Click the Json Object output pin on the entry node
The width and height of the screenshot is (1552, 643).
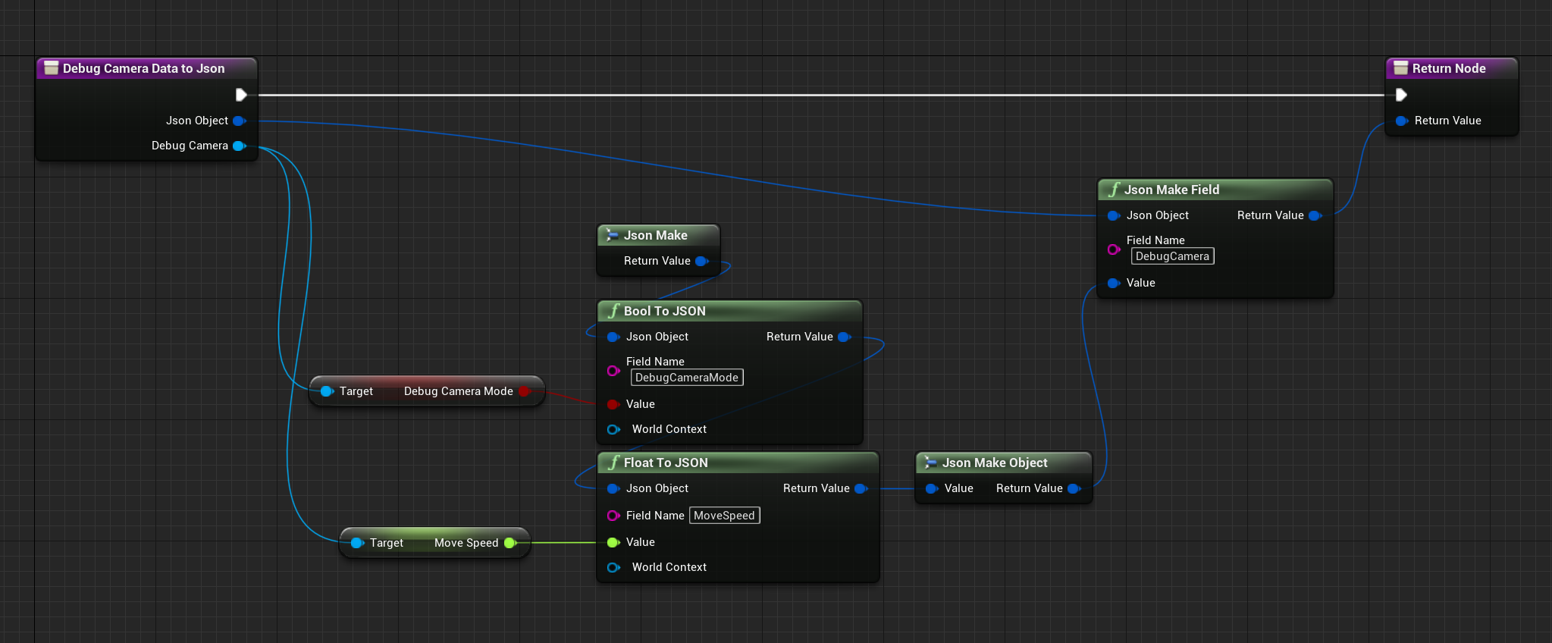point(240,121)
